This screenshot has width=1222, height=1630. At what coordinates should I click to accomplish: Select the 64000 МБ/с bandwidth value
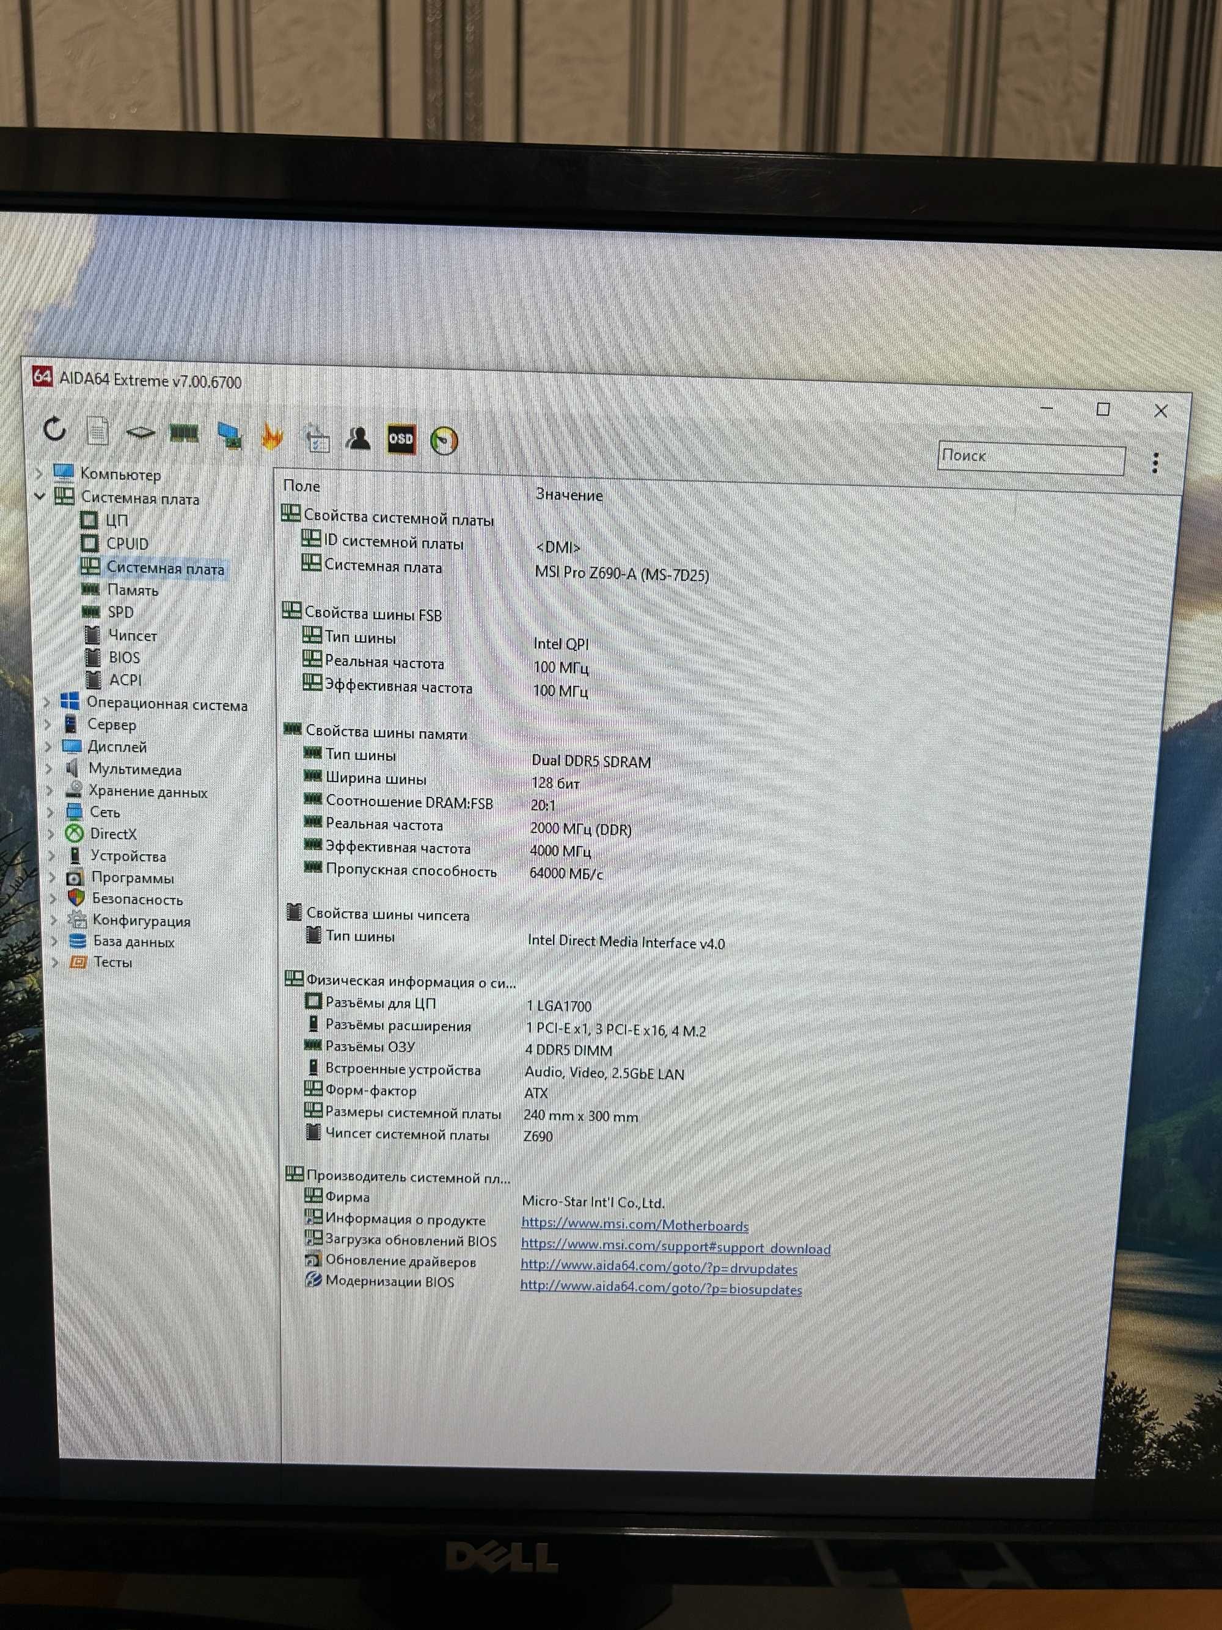[x=566, y=874]
